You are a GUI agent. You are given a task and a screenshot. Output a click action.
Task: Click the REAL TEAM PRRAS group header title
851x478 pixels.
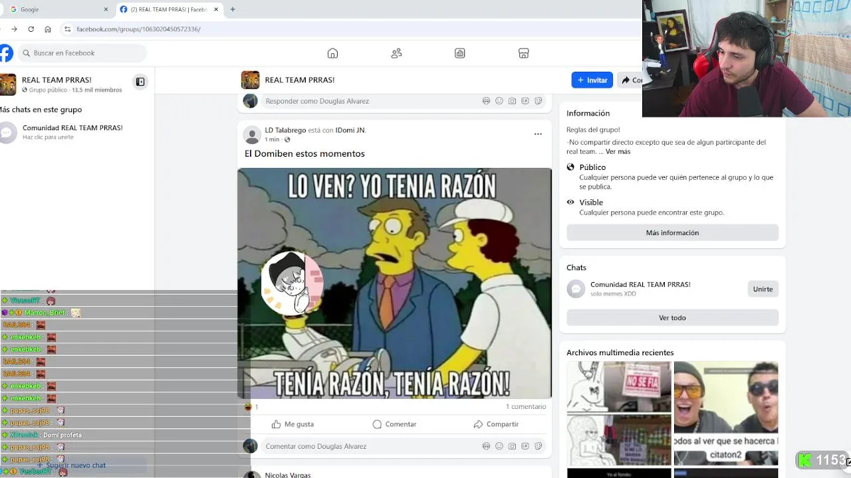tap(300, 80)
